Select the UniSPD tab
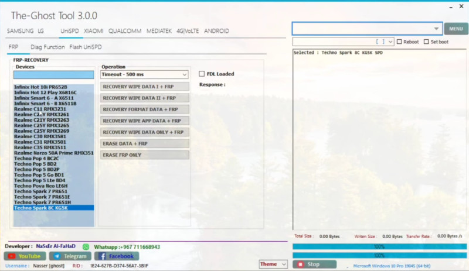 coord(70,31)
